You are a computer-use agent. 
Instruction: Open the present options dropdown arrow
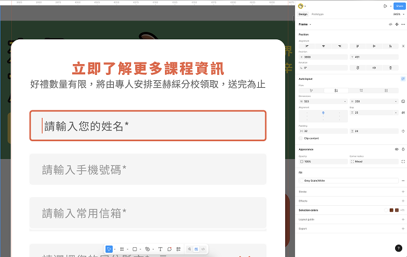[x=391, y=6]
